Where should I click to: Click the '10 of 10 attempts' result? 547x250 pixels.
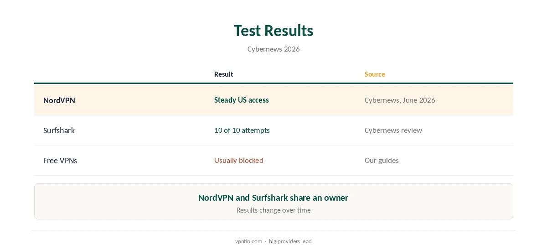pos(242,130)
